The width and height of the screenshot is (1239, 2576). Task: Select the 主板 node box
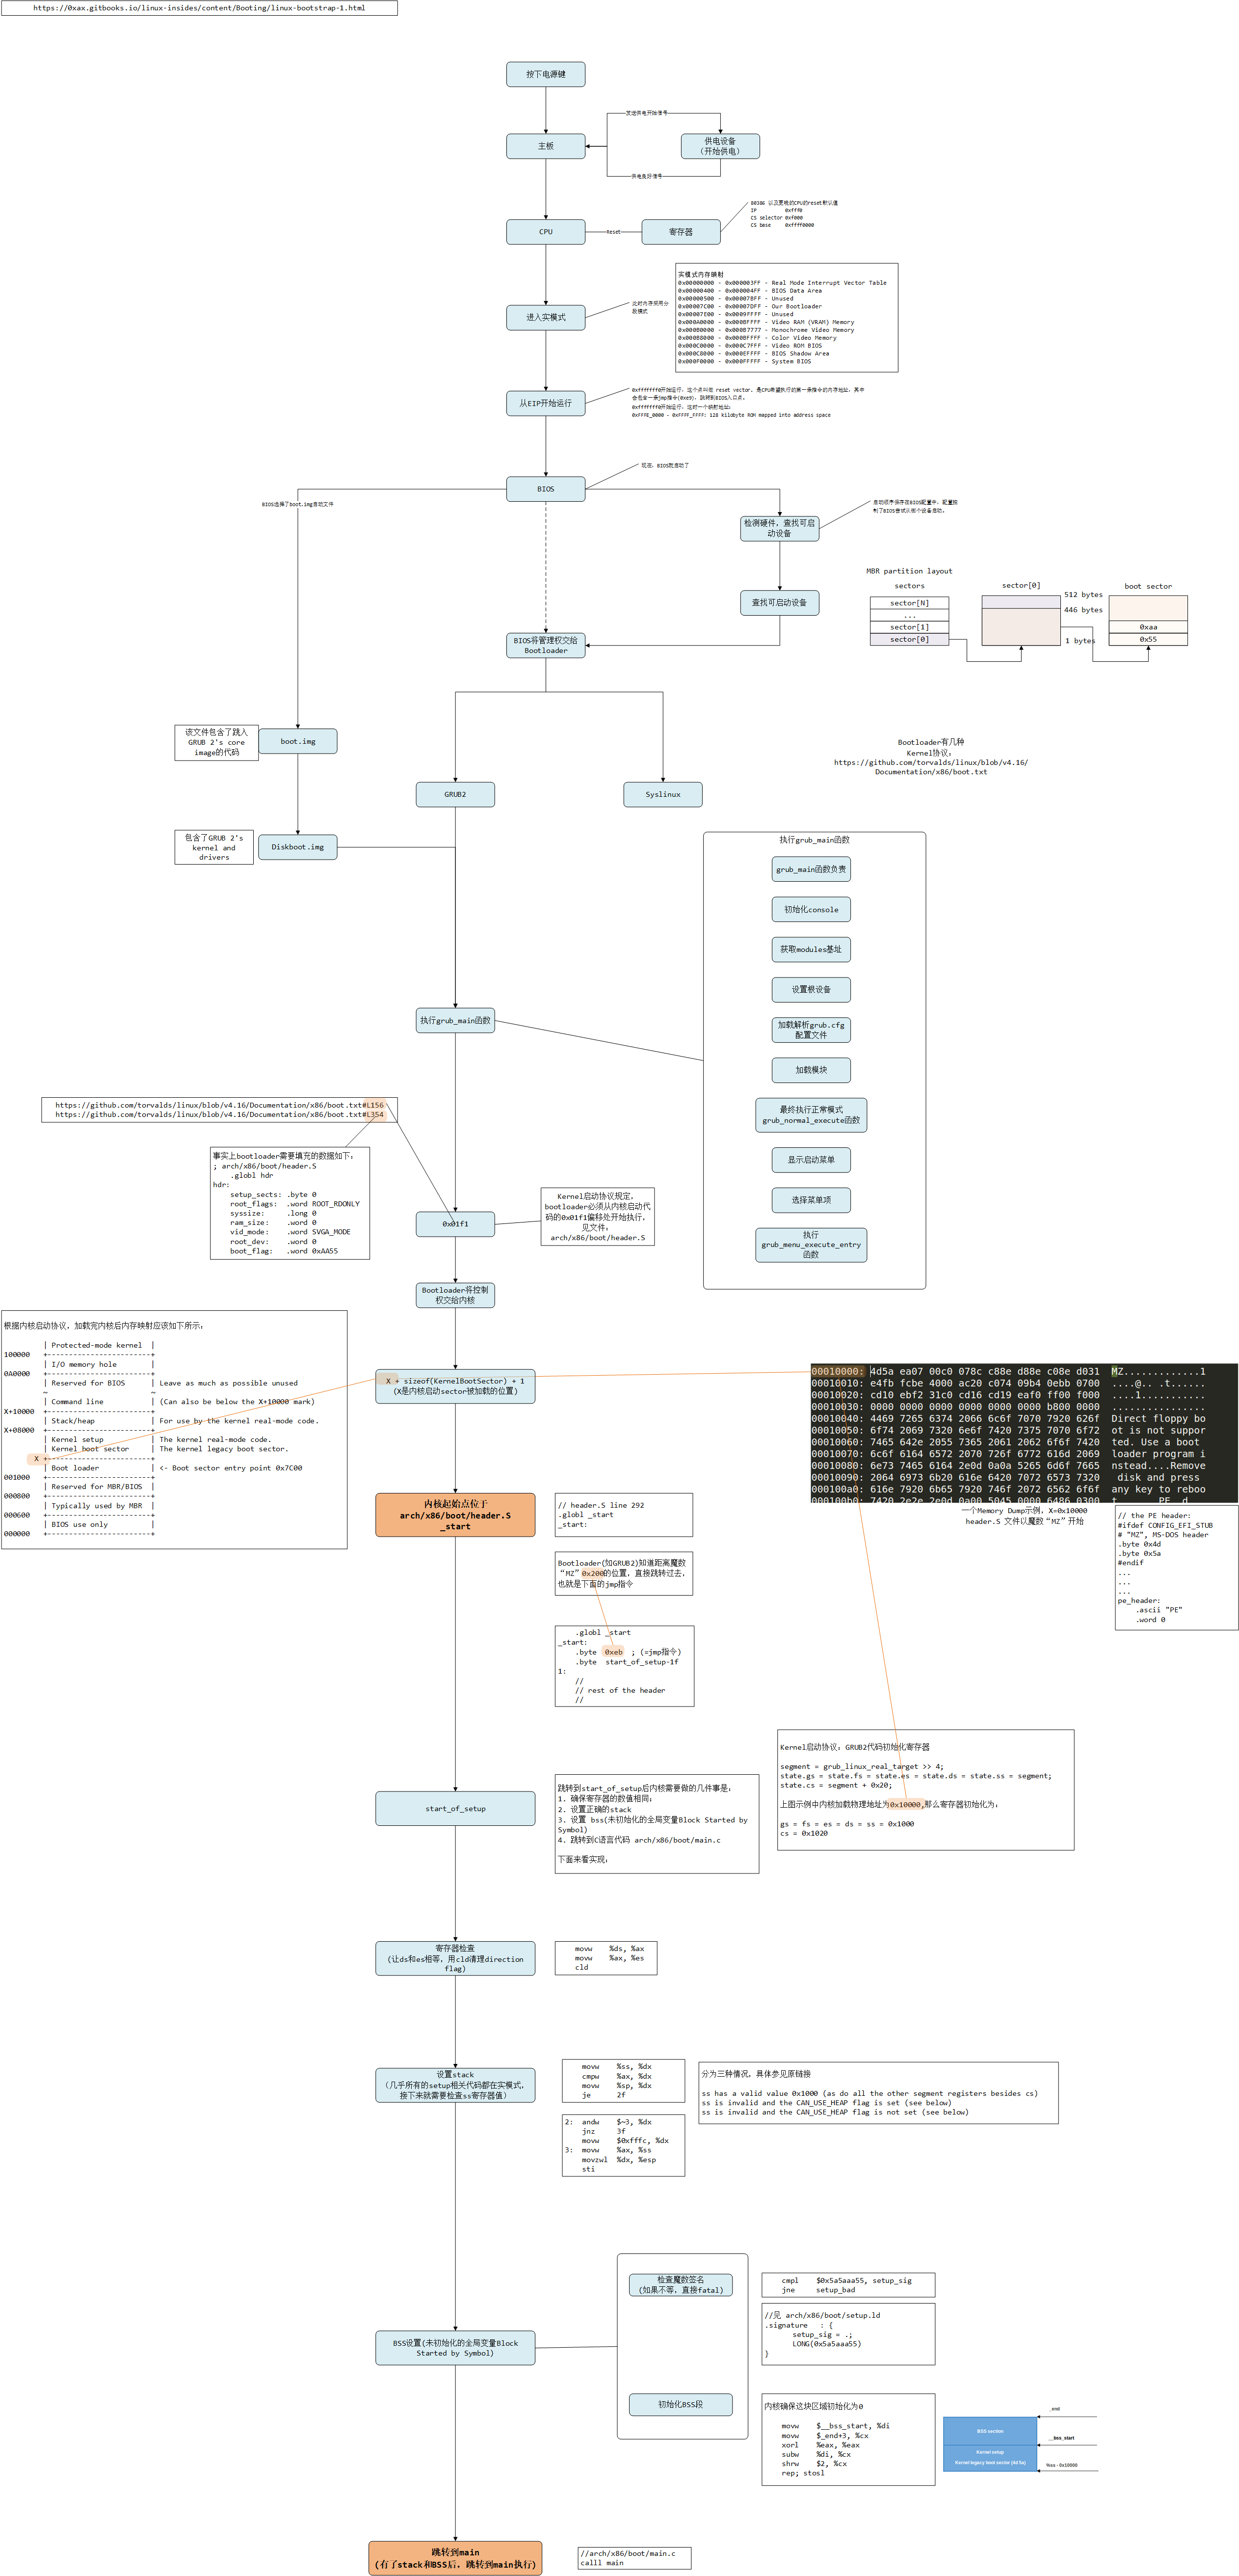tap(546, 146)
